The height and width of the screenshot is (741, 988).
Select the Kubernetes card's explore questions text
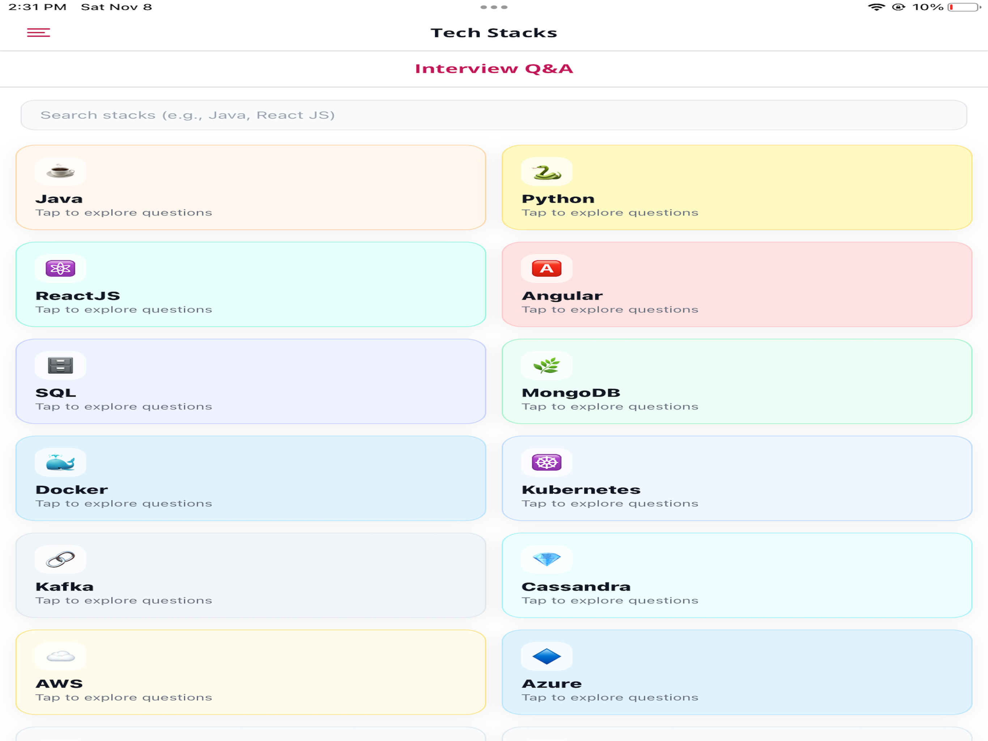[610, 504]
